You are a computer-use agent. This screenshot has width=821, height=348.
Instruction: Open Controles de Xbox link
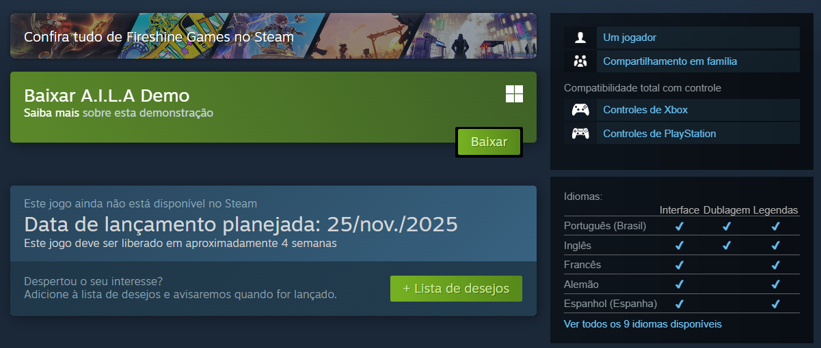[645, 110]
